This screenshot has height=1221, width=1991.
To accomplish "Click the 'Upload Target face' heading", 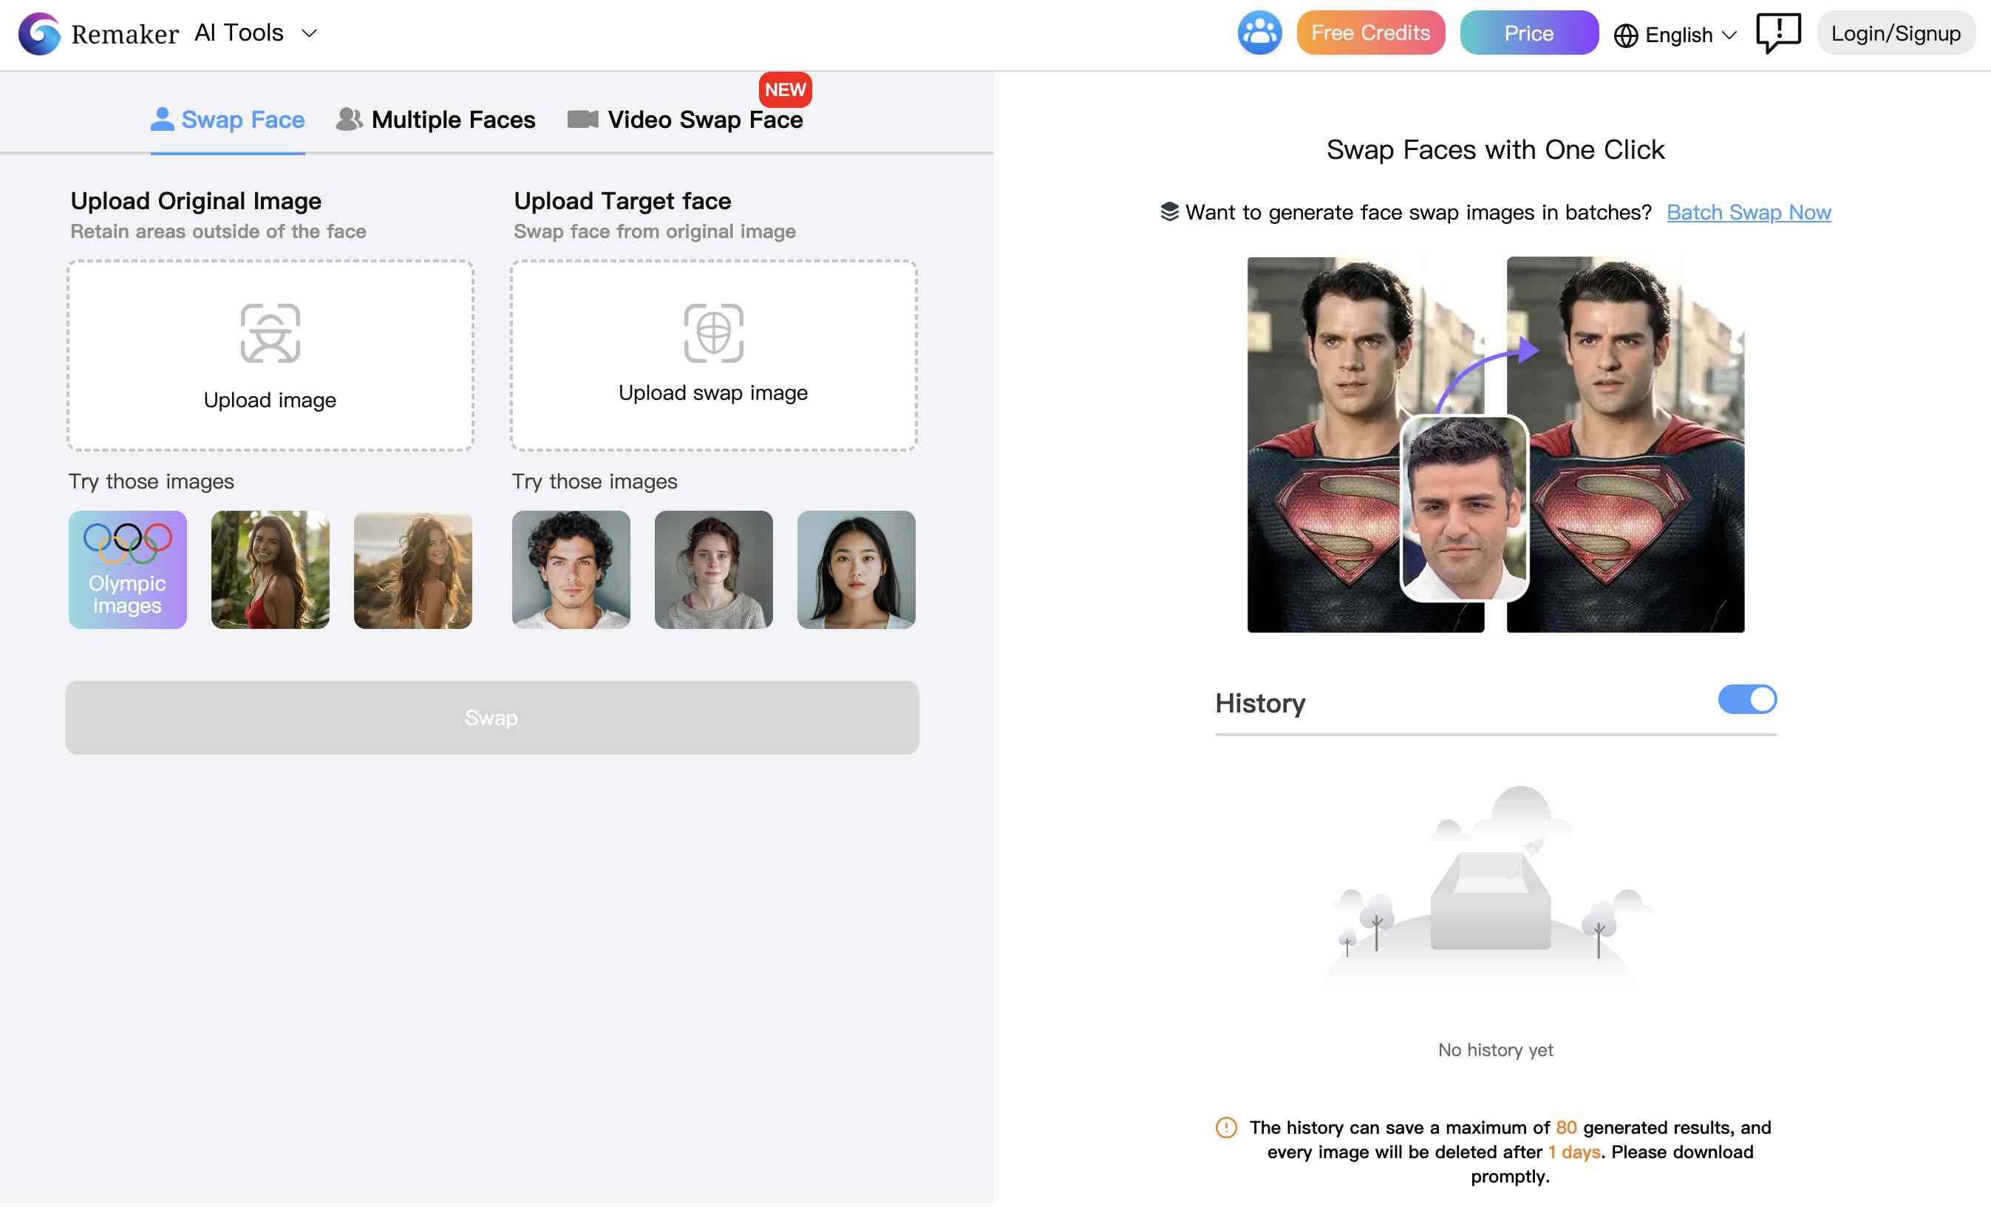I will click(x=622, y=200).
